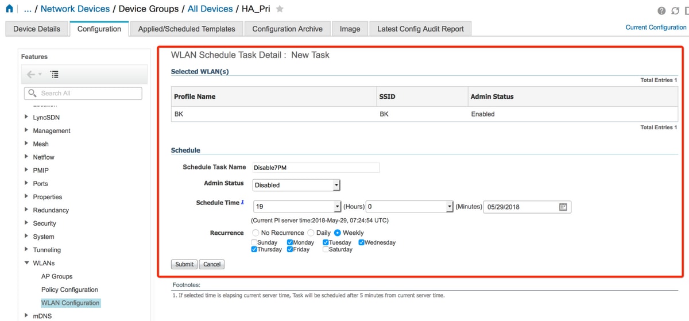This screenshot has height=321, width=689.
Task: Go to home via house icon
Action: tap(9, 9)
